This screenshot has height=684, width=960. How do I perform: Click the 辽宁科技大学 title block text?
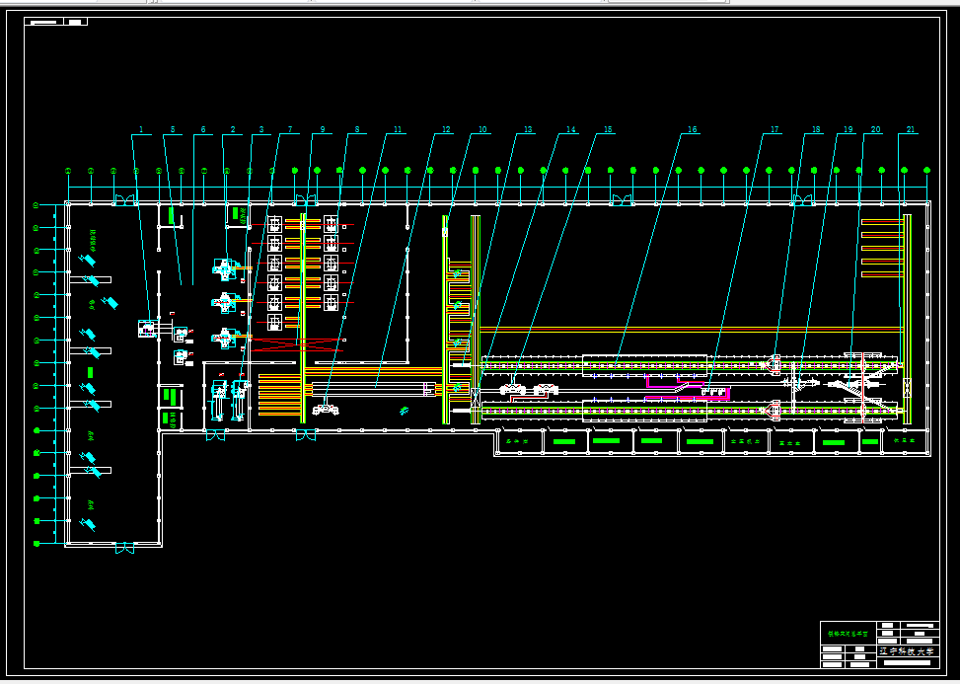click(x=908, y=651)
